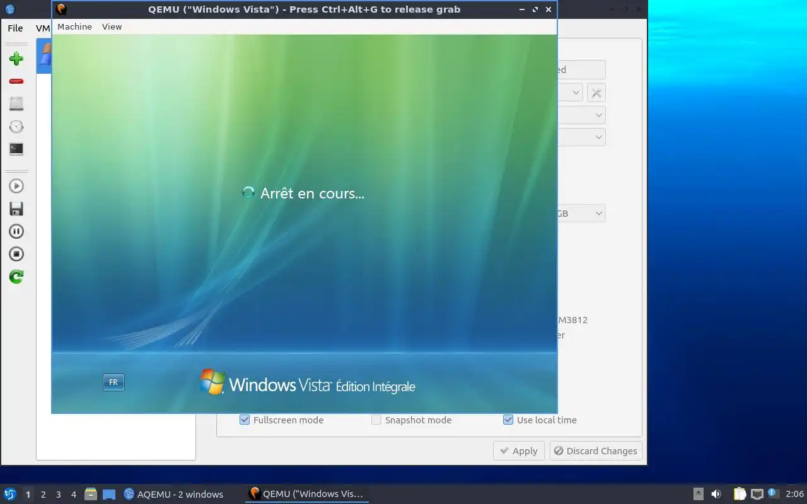Click the 2:06 clock in taskbar

[x=794, y=494]
